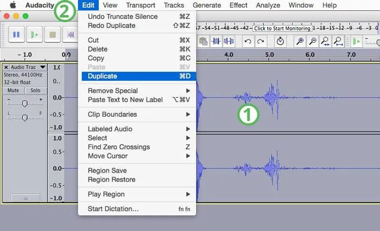The image size is (380, 231).
Task: Choose Paste Text to New Label
Action: (137, 100)
